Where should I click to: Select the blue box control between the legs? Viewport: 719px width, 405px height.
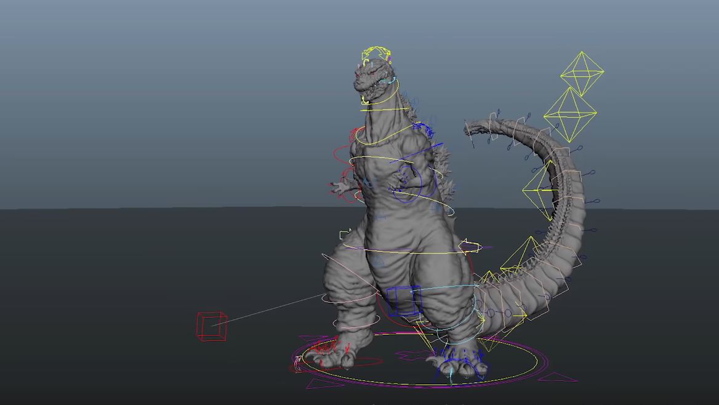click(x=403, y=301)
